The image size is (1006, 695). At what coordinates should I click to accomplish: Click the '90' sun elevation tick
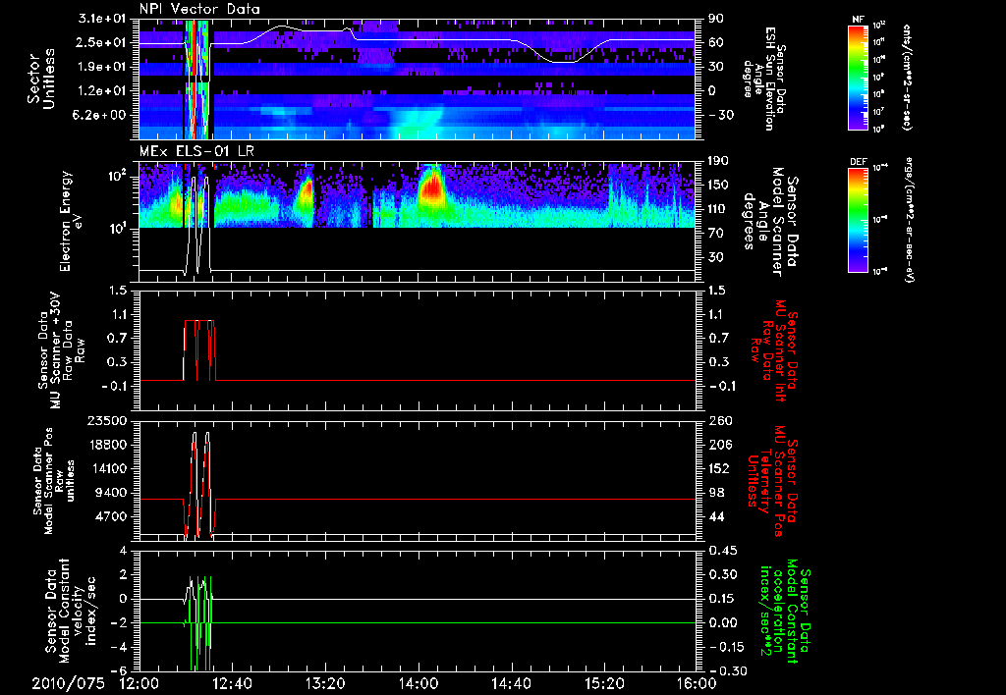[716, 19]
